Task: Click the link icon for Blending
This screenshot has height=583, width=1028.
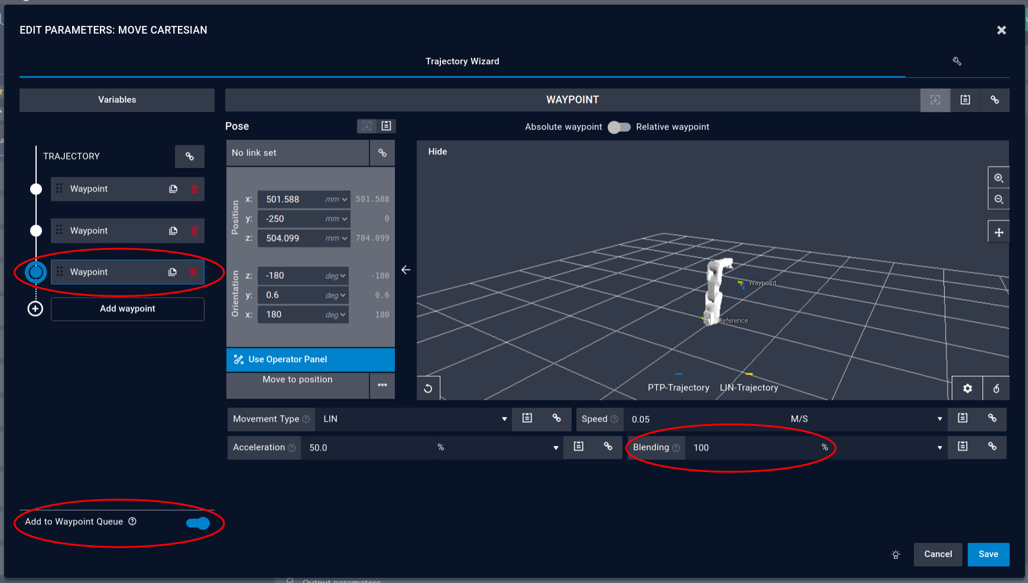Action: click(x=993, y=447)
